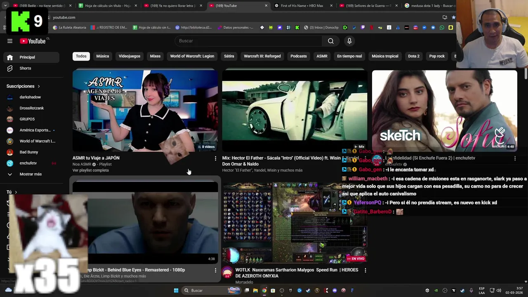Screen dimensions: 528x297
Task: Open Kick bookmark icon in bookmarks bar
Action: (x=297, y=28)
